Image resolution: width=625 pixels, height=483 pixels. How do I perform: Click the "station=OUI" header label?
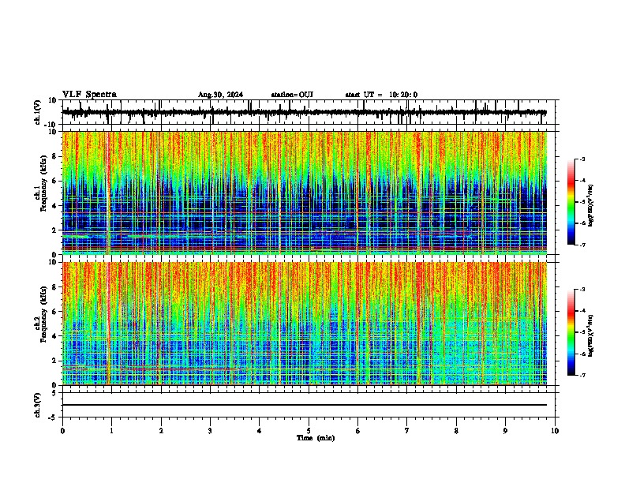(x=292, y=95)
